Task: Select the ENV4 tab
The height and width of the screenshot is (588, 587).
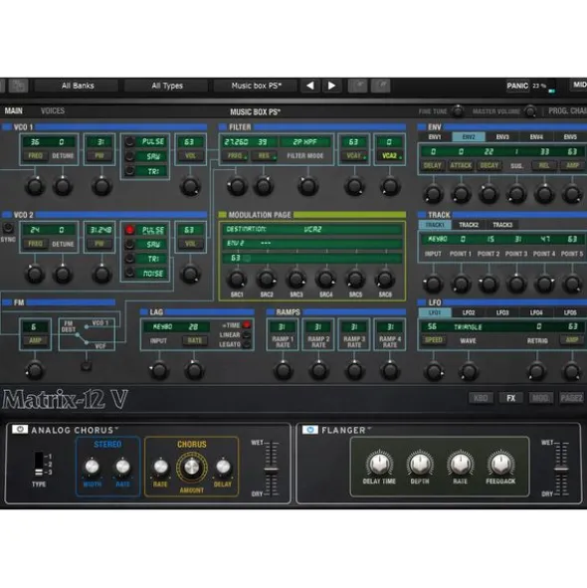Action: pyautogui.click(x=536, y=137)
